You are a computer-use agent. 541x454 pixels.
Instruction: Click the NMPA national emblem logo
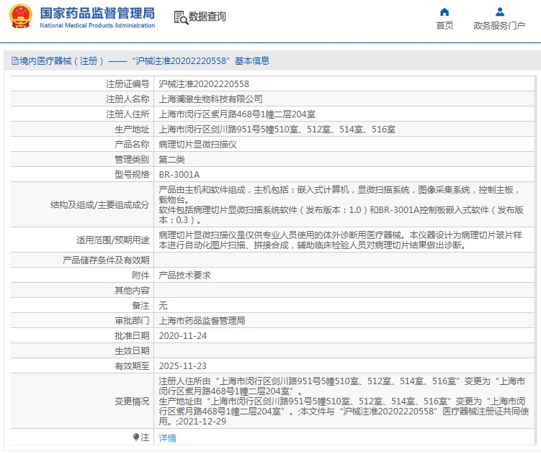20,17
